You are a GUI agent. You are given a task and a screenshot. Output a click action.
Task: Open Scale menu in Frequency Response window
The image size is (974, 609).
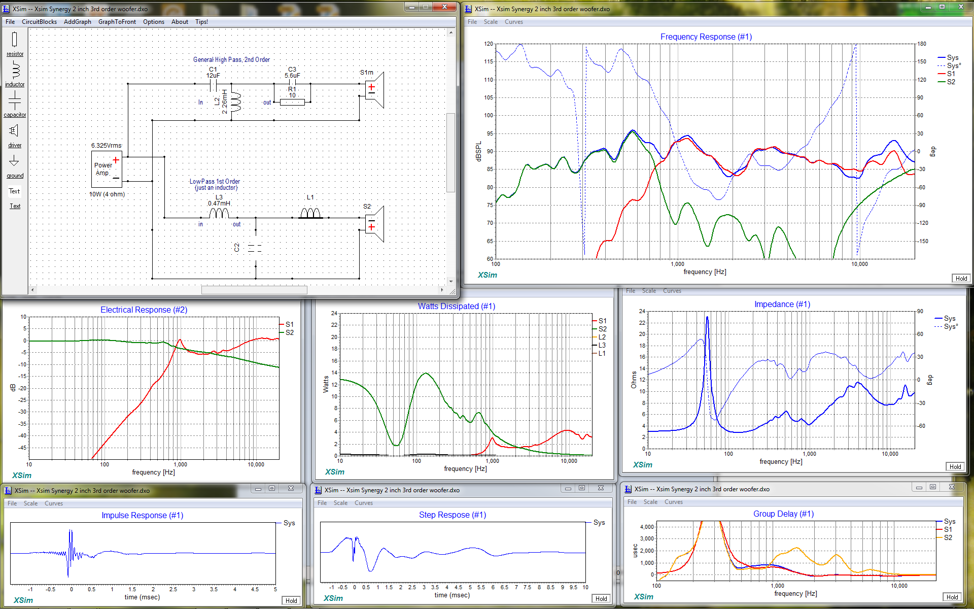pos(491,22)
